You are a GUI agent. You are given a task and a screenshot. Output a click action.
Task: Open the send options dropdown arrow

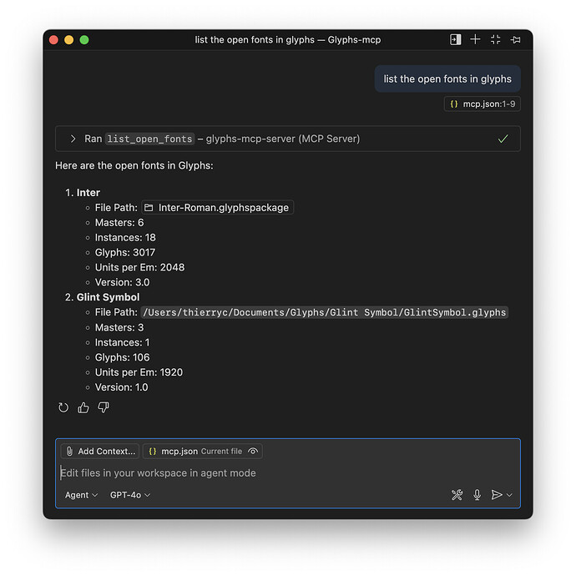(x=510, y=495)
